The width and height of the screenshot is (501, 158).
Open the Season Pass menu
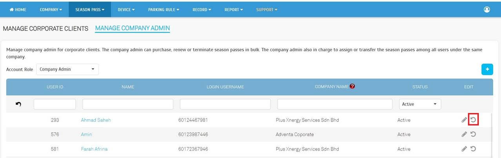(90, 9)
